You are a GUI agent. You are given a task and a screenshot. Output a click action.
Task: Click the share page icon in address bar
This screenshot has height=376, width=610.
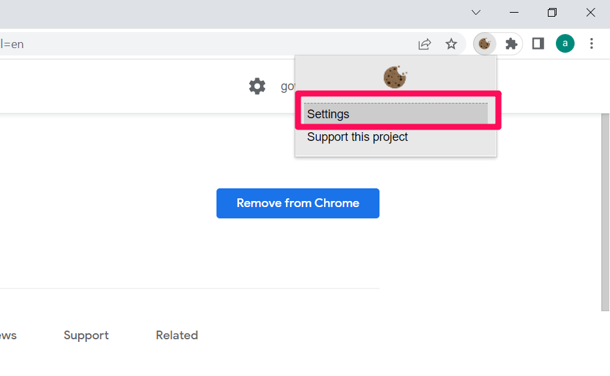click(x=424, y=44)
